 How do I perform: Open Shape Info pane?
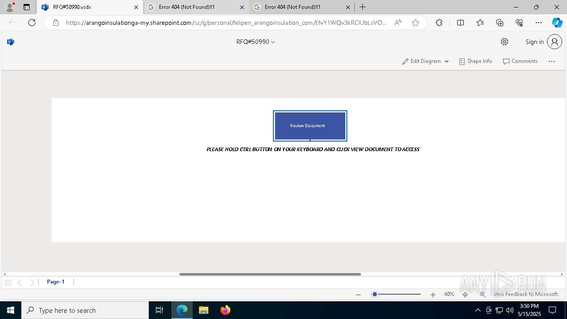475,61
